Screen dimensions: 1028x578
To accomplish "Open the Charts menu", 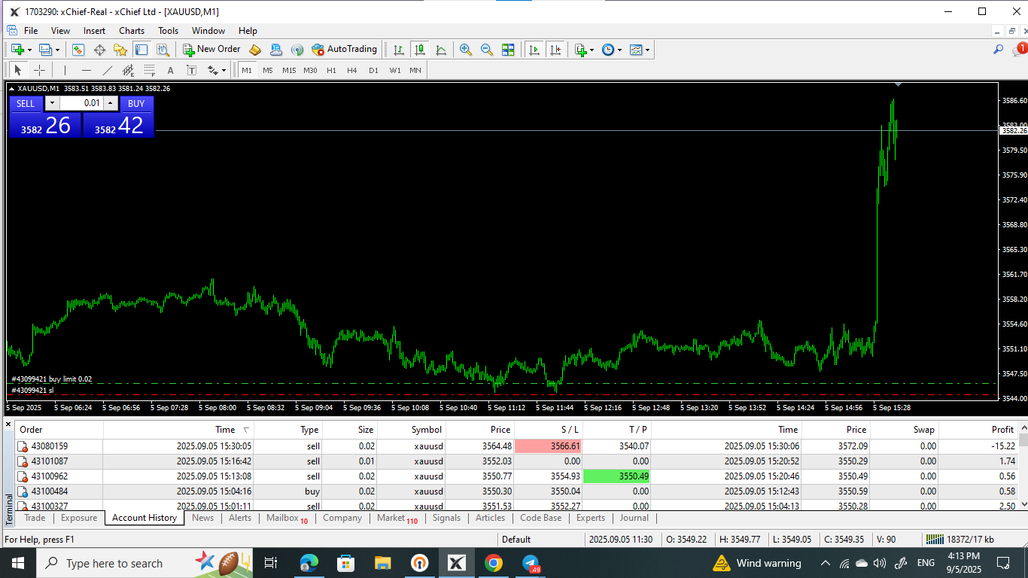I will pos(132,31).
